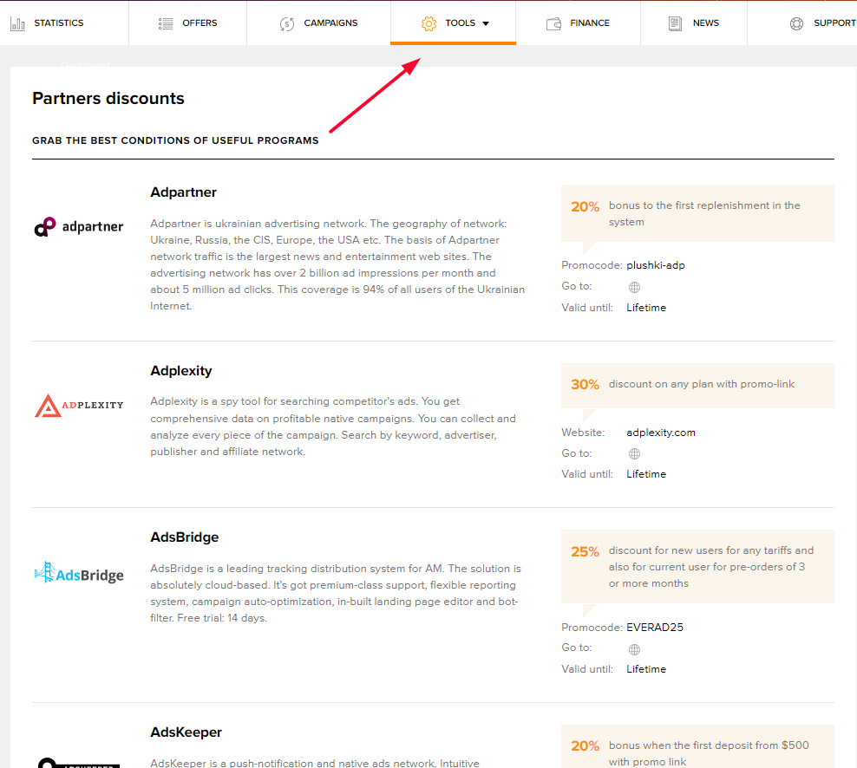Click the 20% AdsKeeper bonus badge

click(x=585, y=745)
